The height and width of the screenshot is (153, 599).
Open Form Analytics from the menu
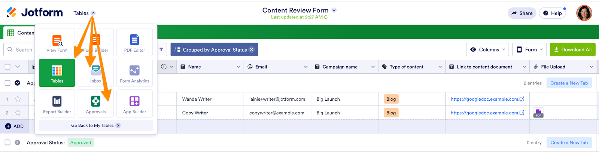tap(134, 73)
